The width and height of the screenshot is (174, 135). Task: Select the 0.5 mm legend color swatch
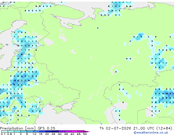click(11, 131)
